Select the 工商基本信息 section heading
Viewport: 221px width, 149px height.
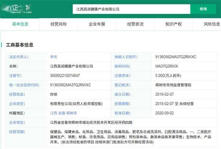20,45
